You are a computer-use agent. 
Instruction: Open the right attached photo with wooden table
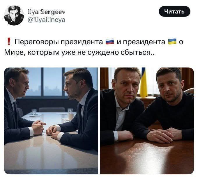(147, 121)
